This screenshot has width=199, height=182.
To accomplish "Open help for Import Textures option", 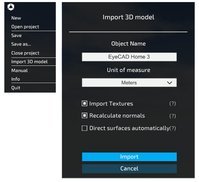I will (x=173, y=104).
